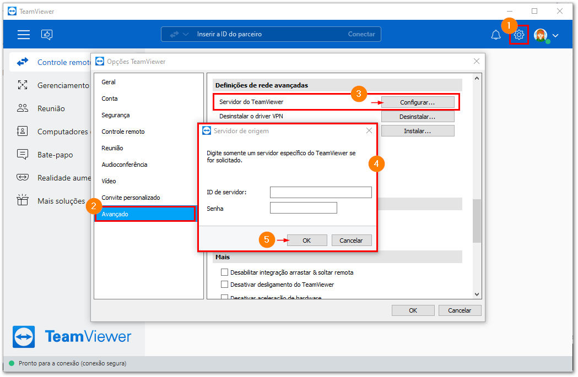This screenshot has width=578, height=377.
Task: Open the Gerenciamento sidebar icon
Action: tap(23, 85)
